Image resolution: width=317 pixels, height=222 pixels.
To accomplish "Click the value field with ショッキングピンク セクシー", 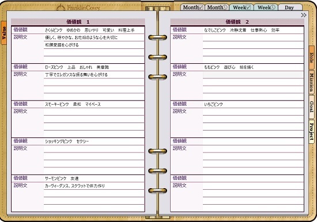I will (x=94, y=141).
